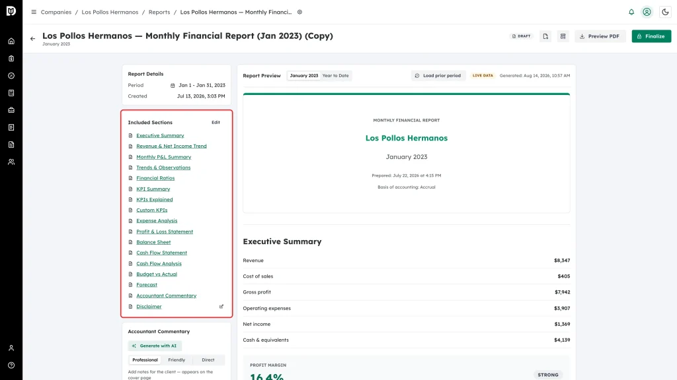The image size is (677, 380).
Task: Open the briefcase icon in sidebar
Action: pyautogui.click(x=11, y=110)
